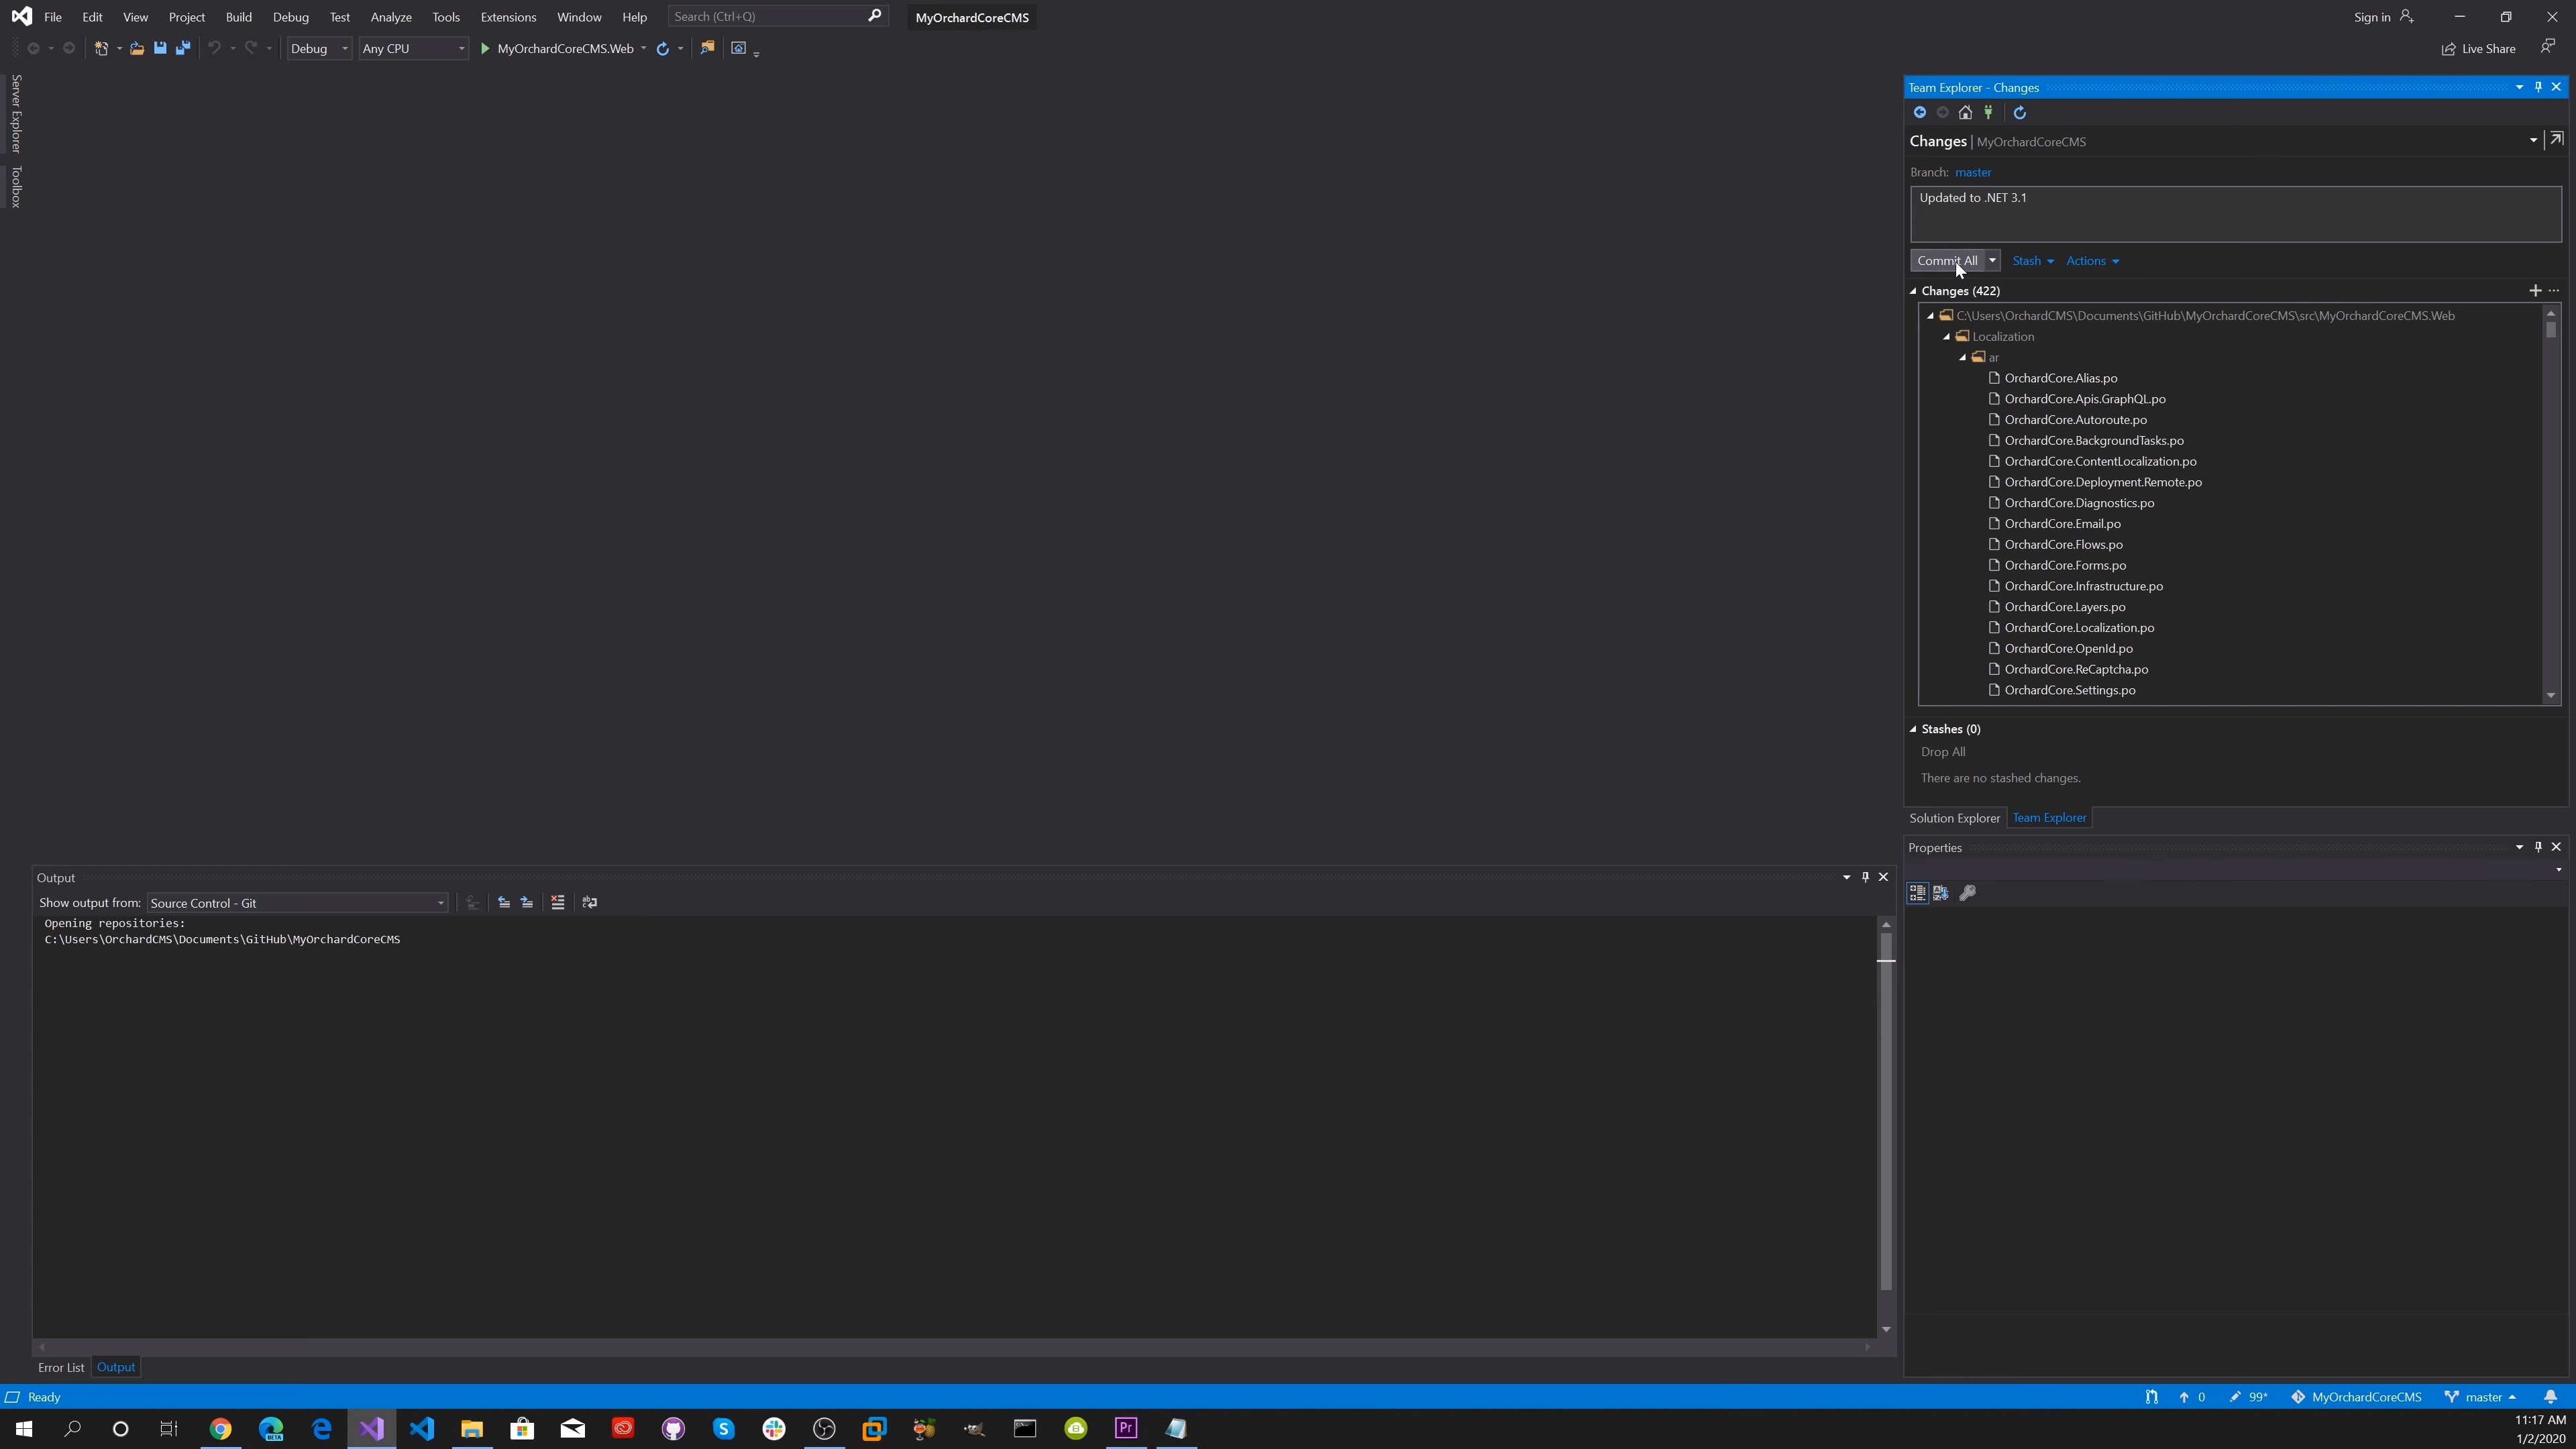Click the Find in Files icon
This screenshot has height=1449, width=2576.
(708, 48)
